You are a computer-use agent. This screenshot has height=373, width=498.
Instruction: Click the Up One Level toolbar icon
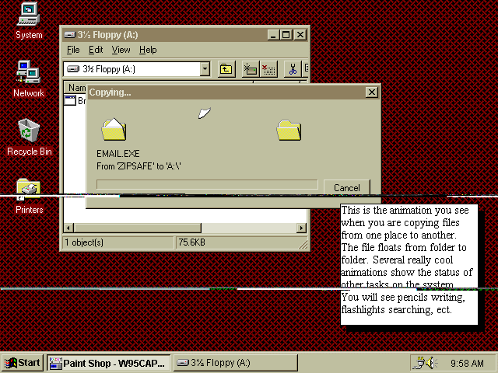(x=226, y=69)
